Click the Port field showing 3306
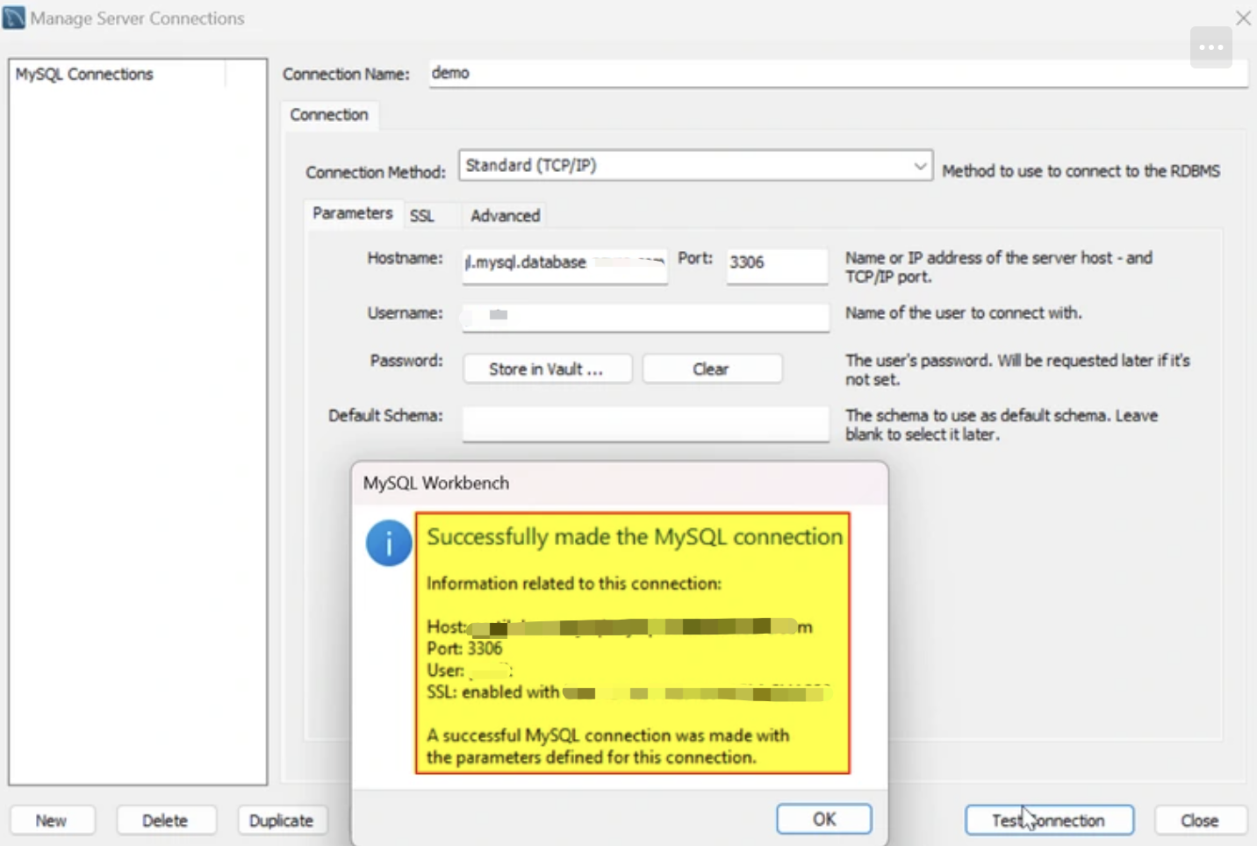Image resolution: width=1257 pixels, height=846 pixels. [777, 265]
